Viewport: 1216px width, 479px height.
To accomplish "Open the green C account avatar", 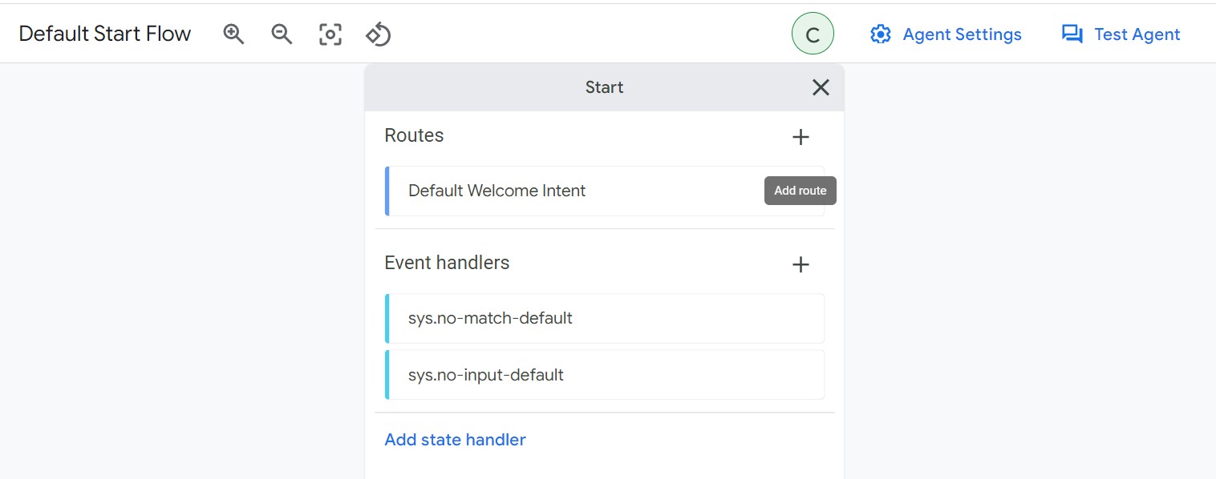I will point(813,34).
